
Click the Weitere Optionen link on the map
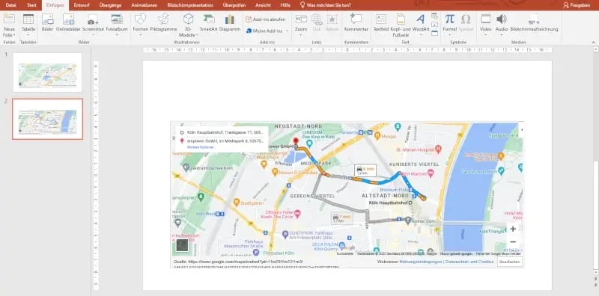pyautogui.click(x=201, y=147)
